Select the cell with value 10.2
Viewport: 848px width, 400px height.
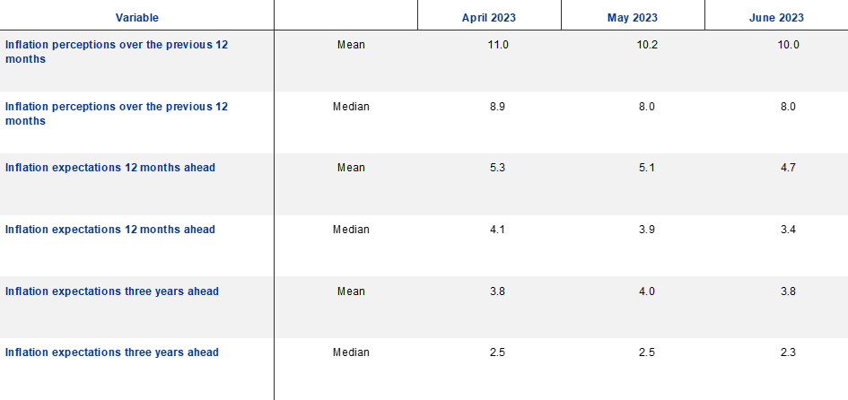pyautogui.click(x=646, y=45)
